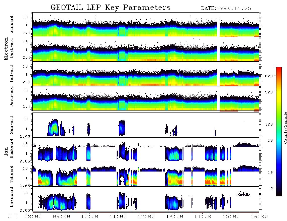Click the 500 value on the color scale
This screenshot has width=287, height=221.
tap(269, 92)
